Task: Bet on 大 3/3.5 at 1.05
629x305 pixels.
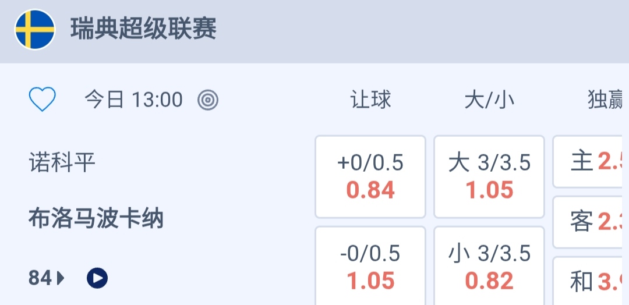Action: coord(489,176)
